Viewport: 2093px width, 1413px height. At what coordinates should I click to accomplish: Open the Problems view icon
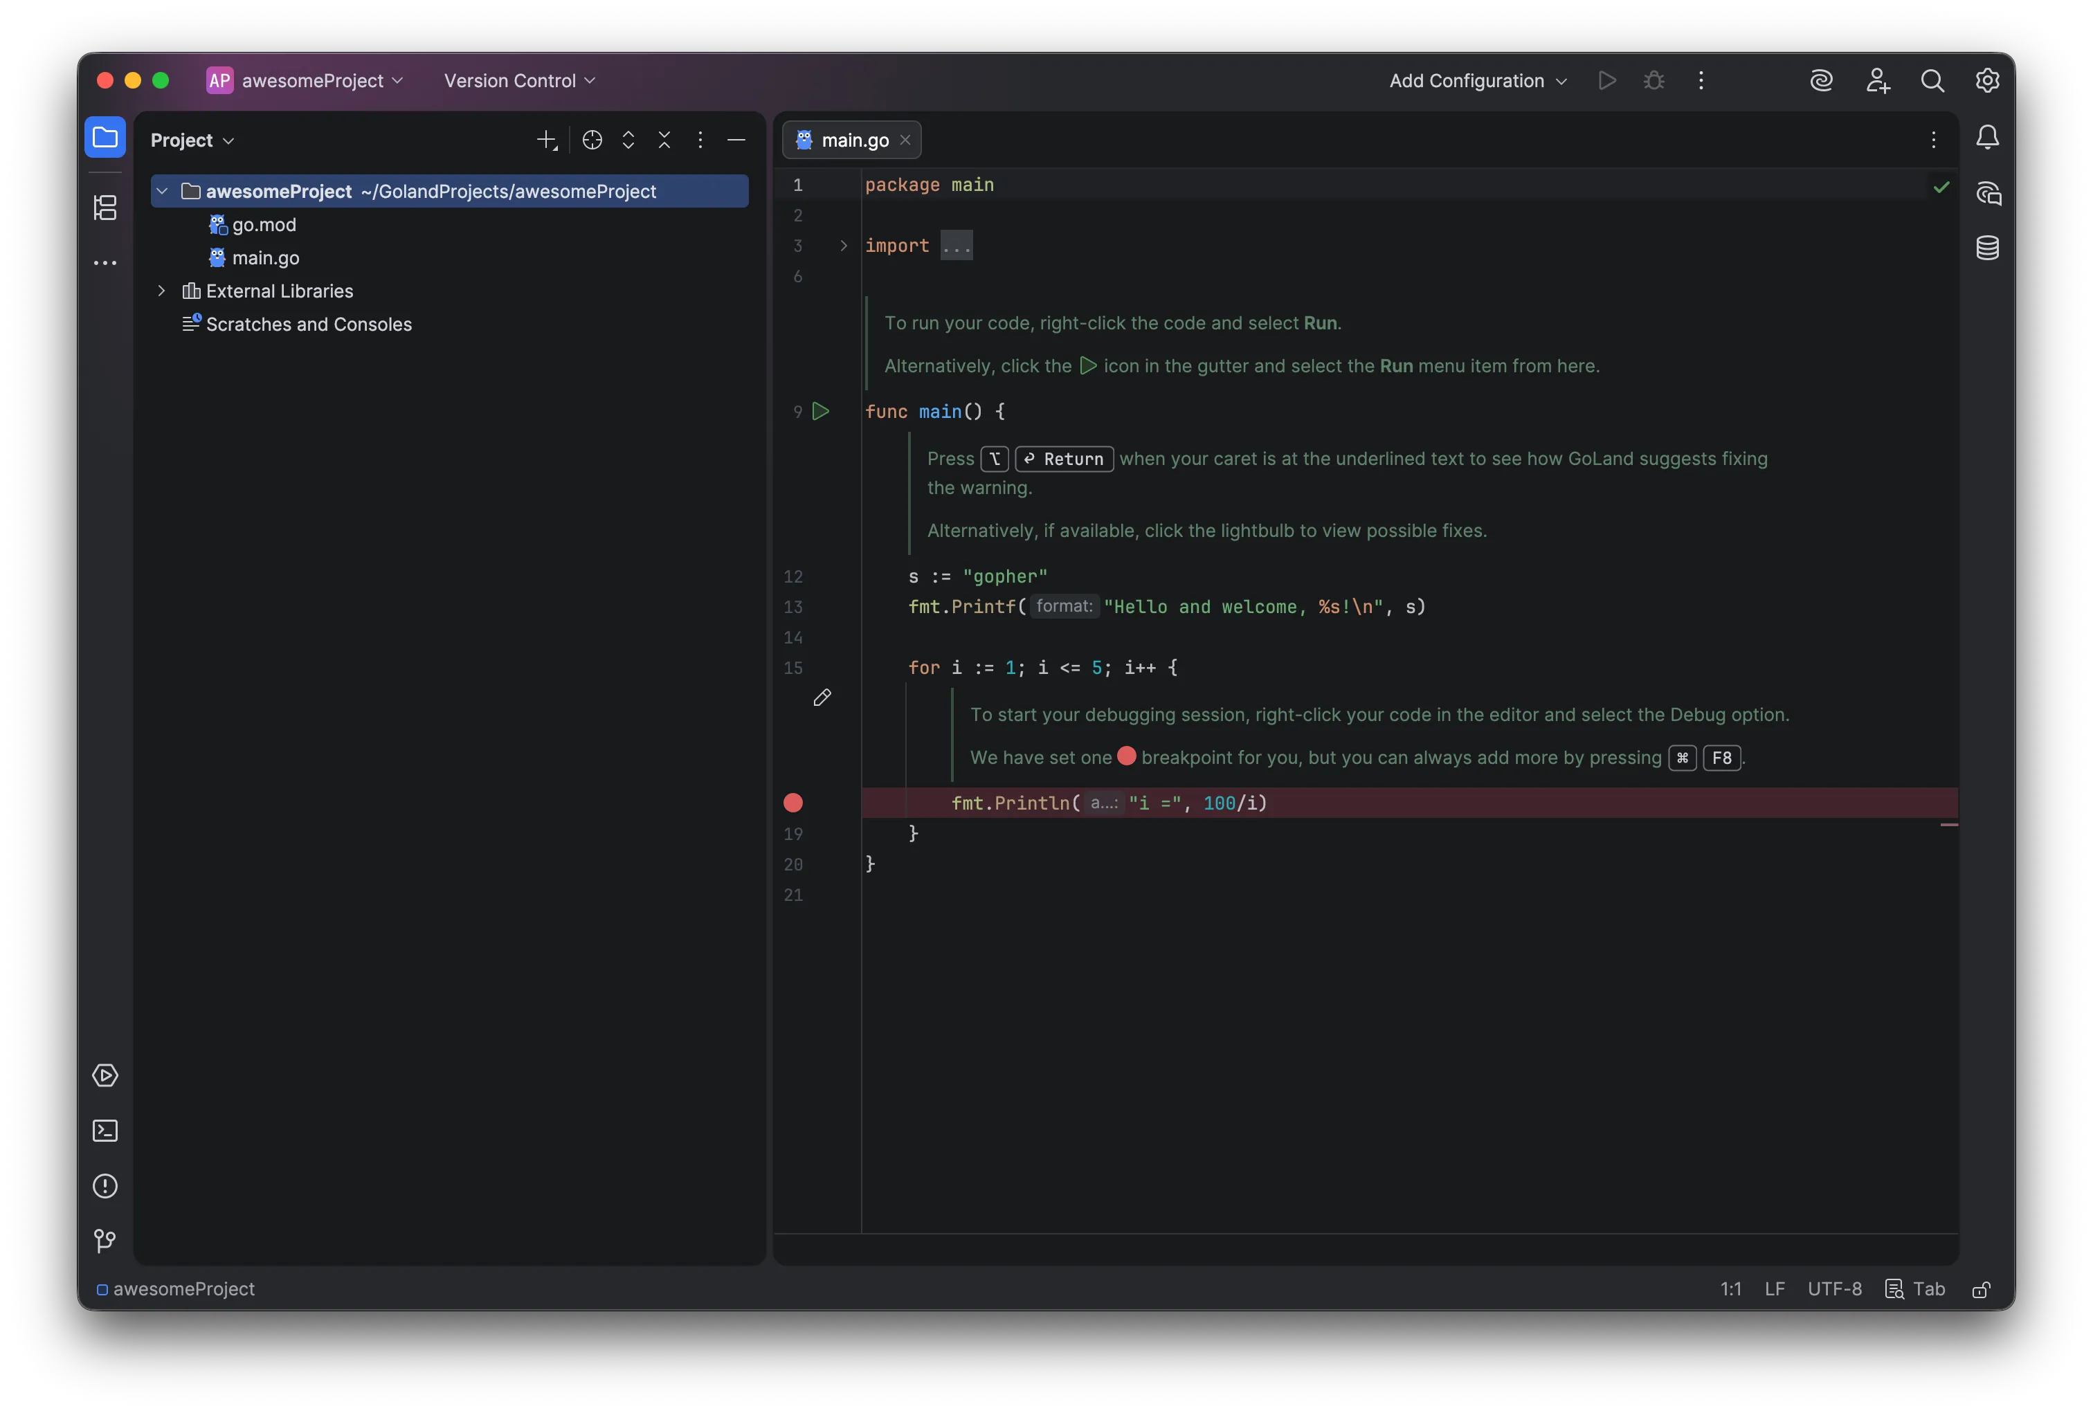click(x=105, y=1187)
